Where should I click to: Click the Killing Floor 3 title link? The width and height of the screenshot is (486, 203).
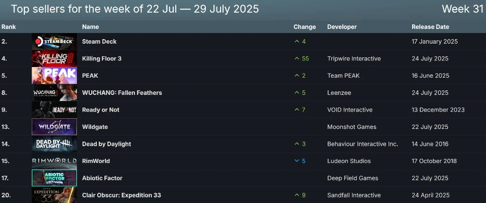tap(101, 59)
